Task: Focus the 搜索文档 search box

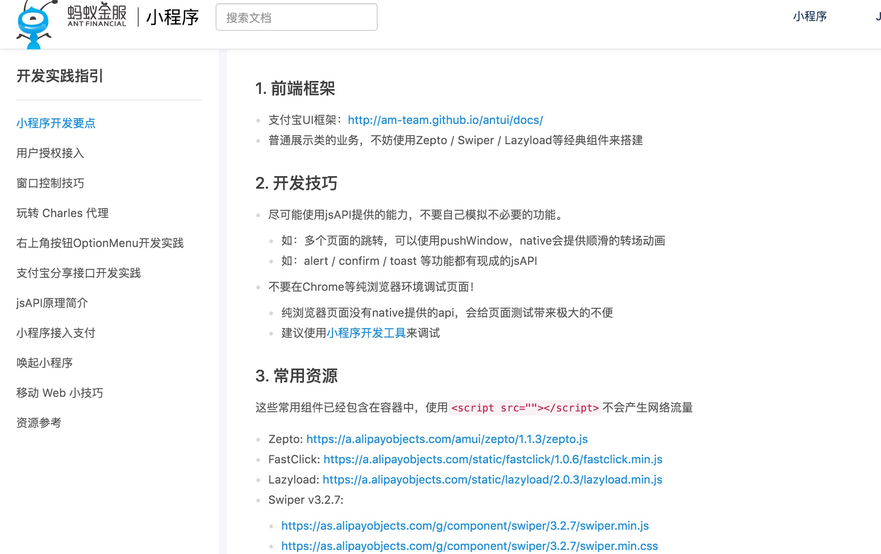Action: [x=296, y=17]
